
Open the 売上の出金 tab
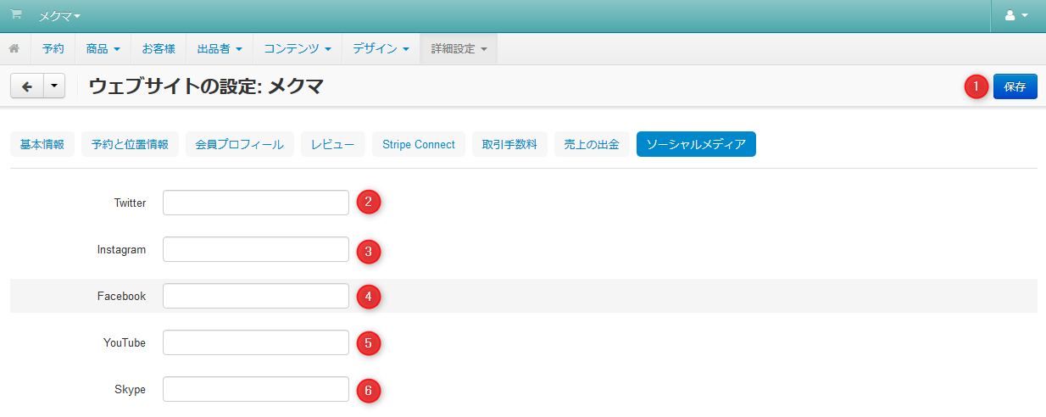click(x=592, y=144)
